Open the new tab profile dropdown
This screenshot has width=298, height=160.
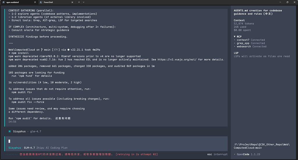(84, 2)
